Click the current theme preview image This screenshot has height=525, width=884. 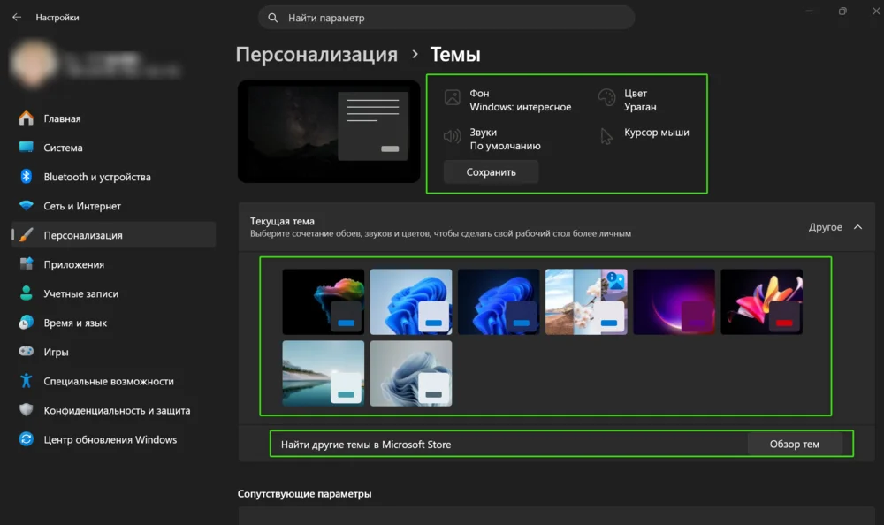(329, 132)
